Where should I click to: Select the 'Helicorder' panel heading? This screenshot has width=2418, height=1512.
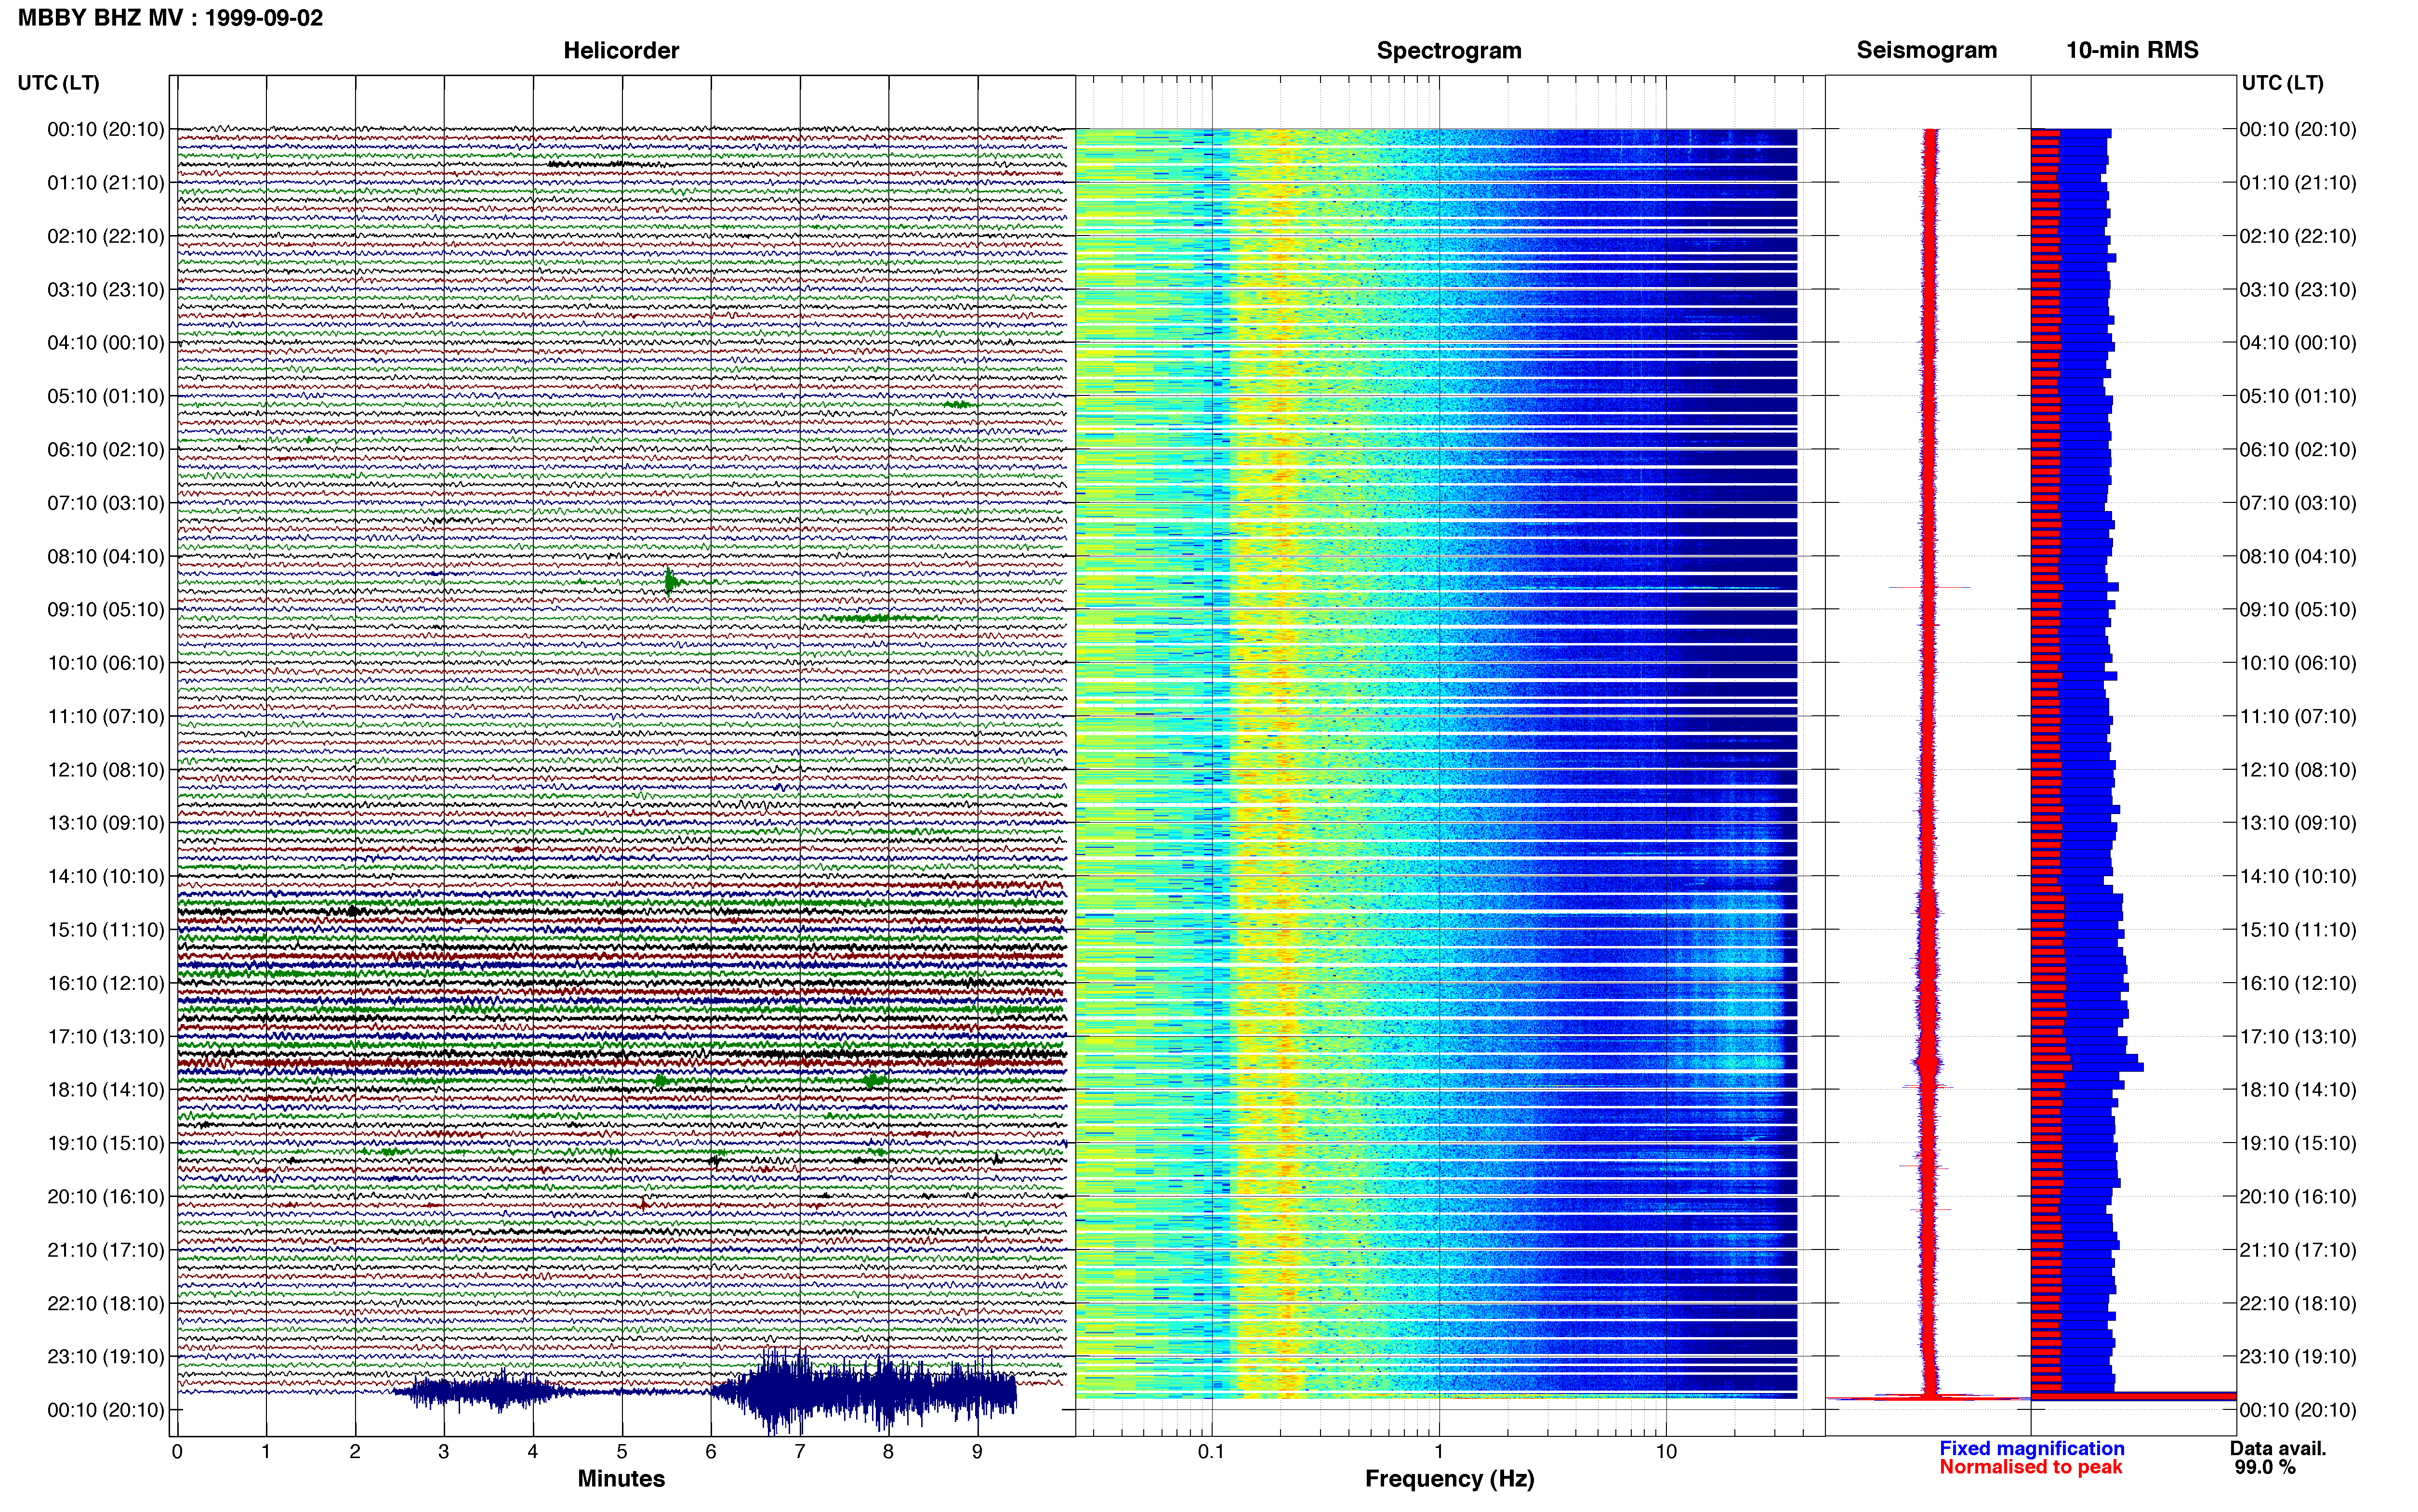coord(621,50)
